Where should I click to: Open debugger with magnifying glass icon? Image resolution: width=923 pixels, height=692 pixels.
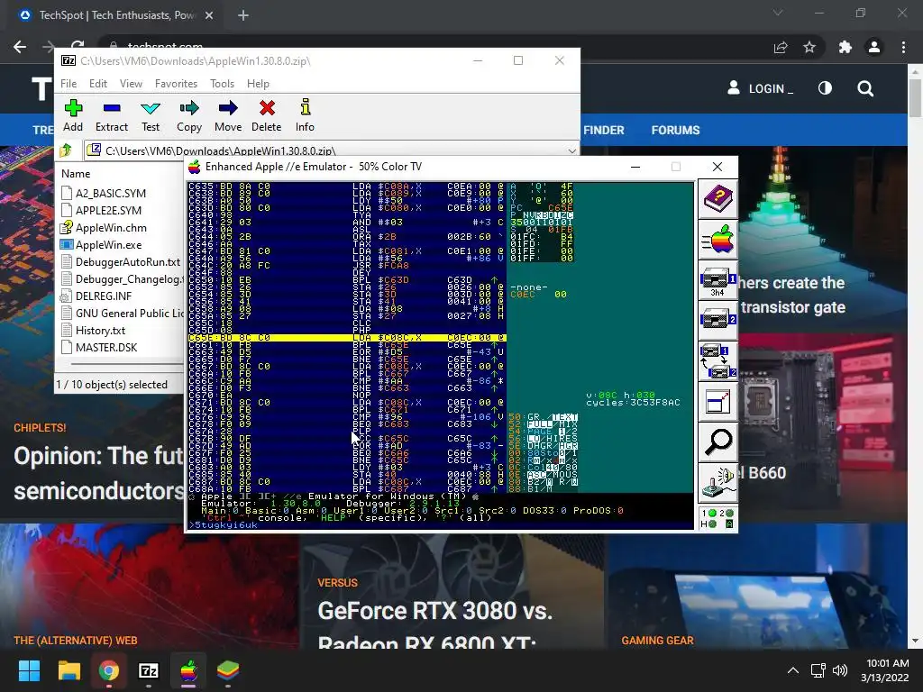tap(717, 442)
